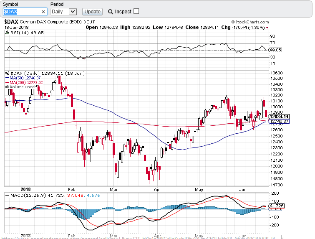
Task: Toggle the Inspect checkbox
Action: (136, 11)
